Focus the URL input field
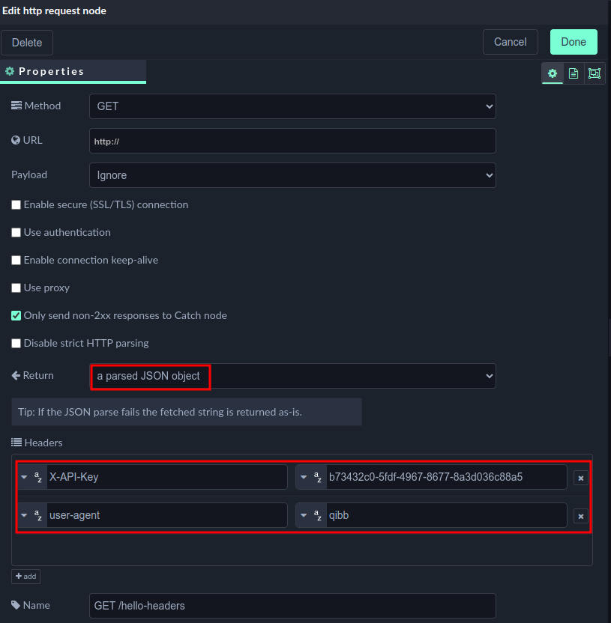Viewport: 611px width, 623px height. tap(292, 141)
